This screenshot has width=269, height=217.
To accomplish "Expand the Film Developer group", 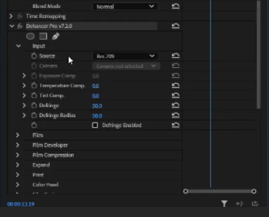I will click(17, 145).
